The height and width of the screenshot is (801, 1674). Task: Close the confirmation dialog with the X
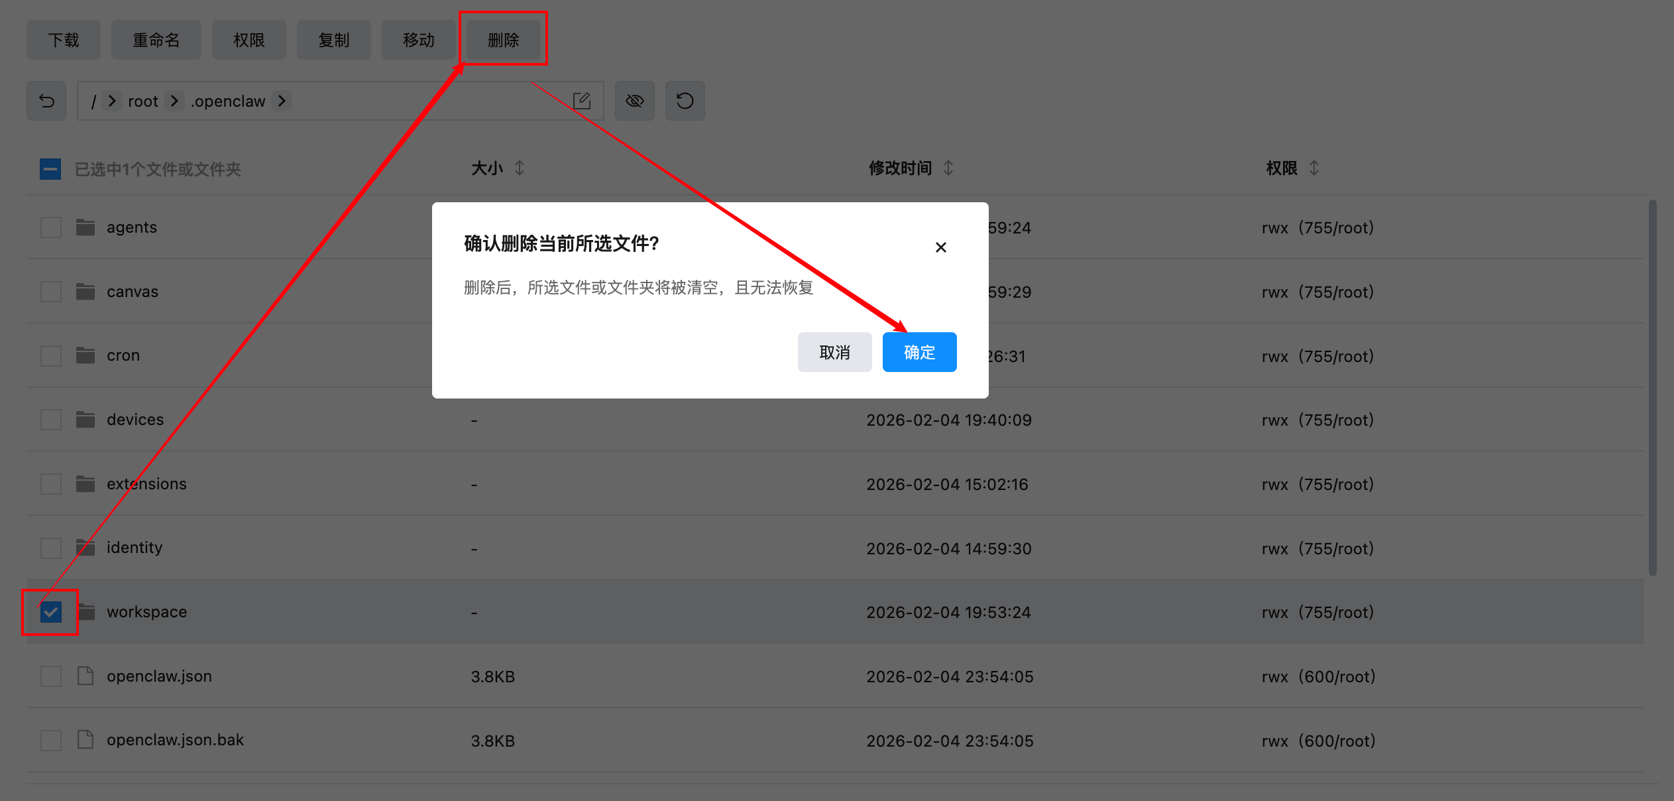(x=940, y=247)
